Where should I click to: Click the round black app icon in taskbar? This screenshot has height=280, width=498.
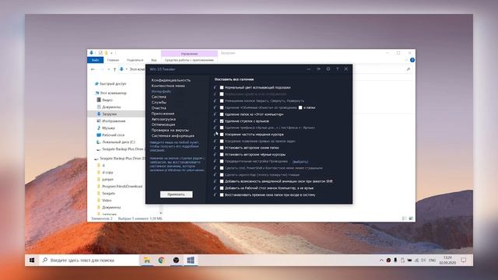click(x=176, y=260)
